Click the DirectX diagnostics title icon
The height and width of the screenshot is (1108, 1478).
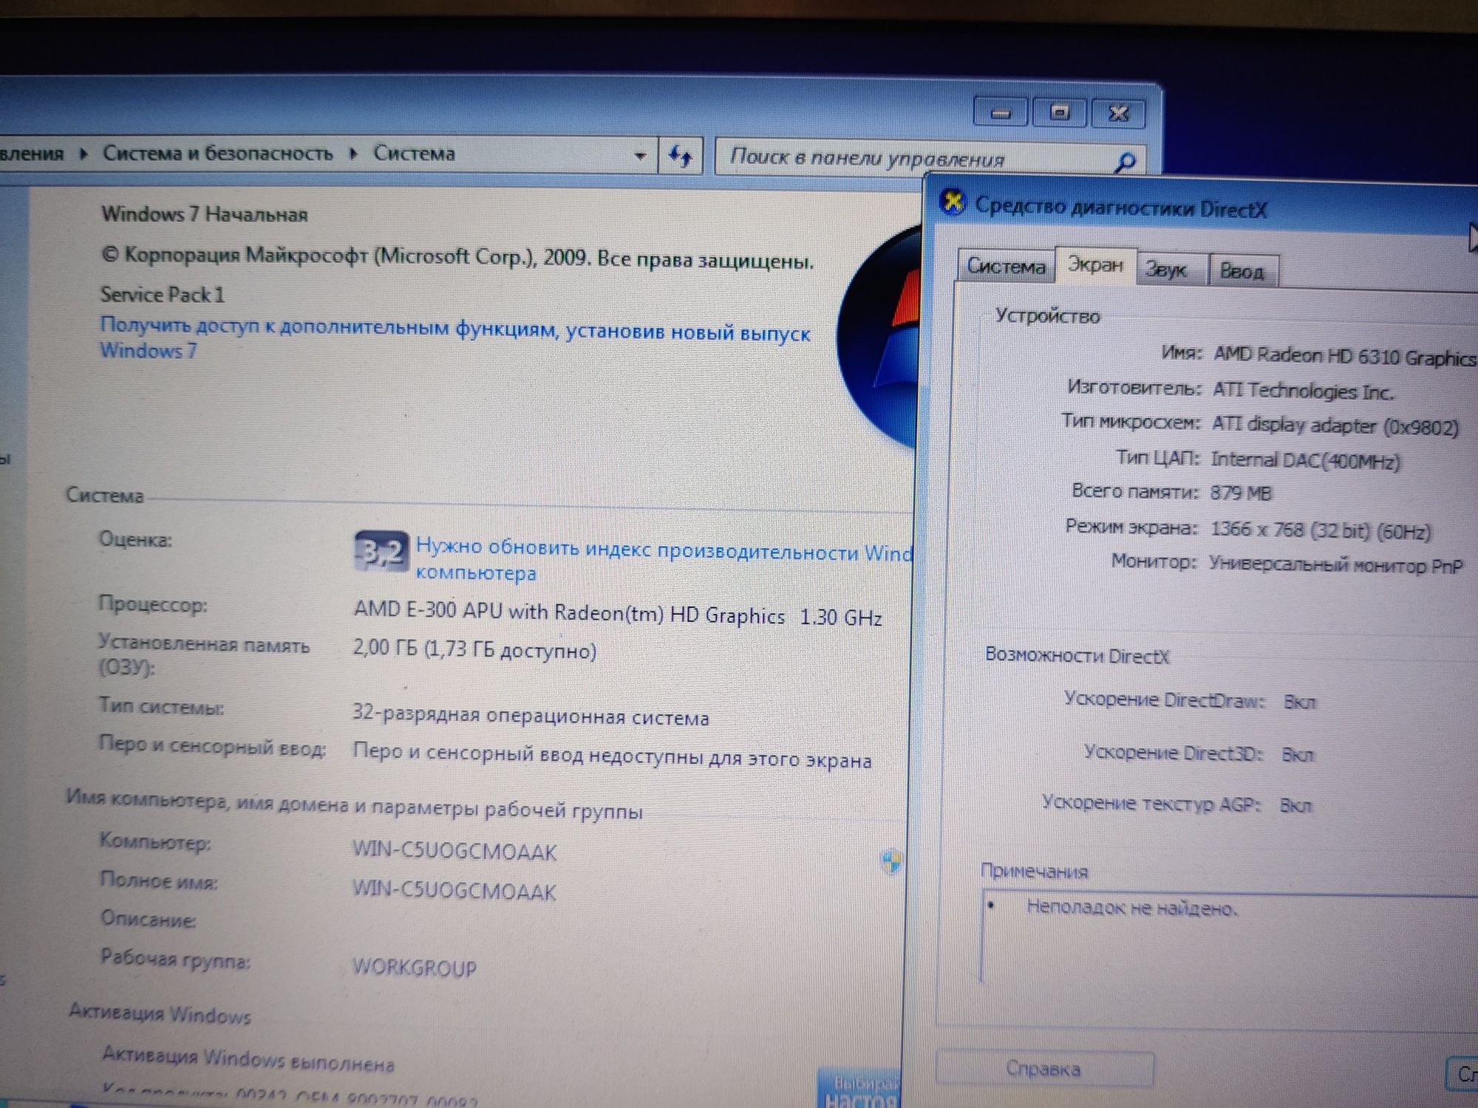[x=953, y=201]
